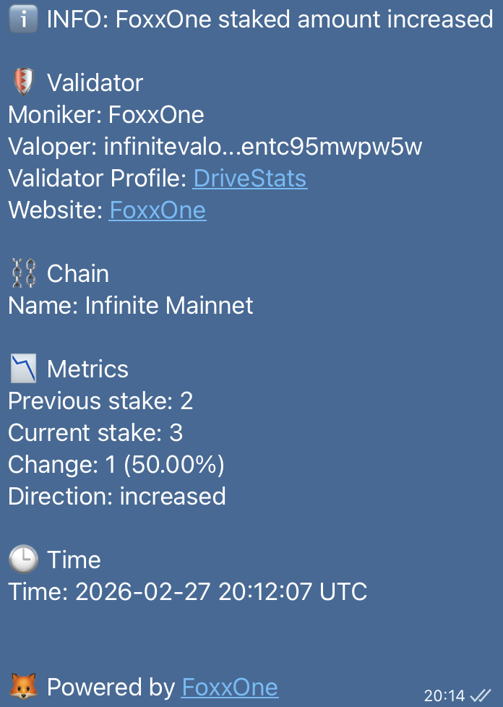Open the FoxxOne website link
Screen dimensions: 503x707
[157, 210]
